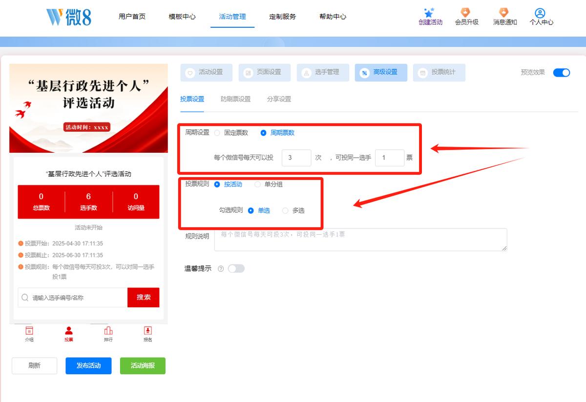The width and height of the screenshot is (586, 402).
Task: Click the blue 发布活动 button
Action: point(88,366)
